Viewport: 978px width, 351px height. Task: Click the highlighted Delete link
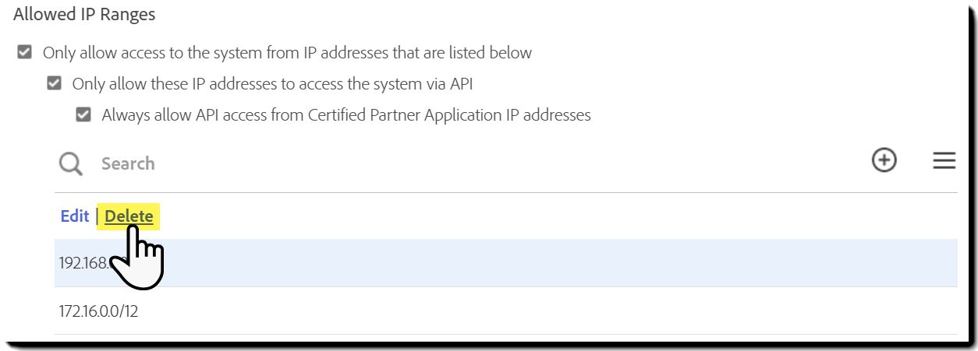coord(129,216)
